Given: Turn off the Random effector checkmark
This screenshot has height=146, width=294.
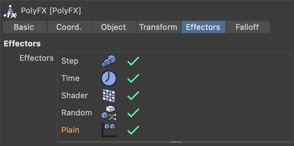Looking at the screenshot, I should pyautogui.click(x=133, y=113).
